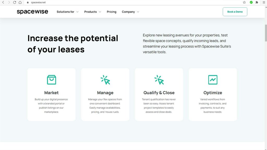
Task: Click the spacewise logo
Action: pos(32,11)
